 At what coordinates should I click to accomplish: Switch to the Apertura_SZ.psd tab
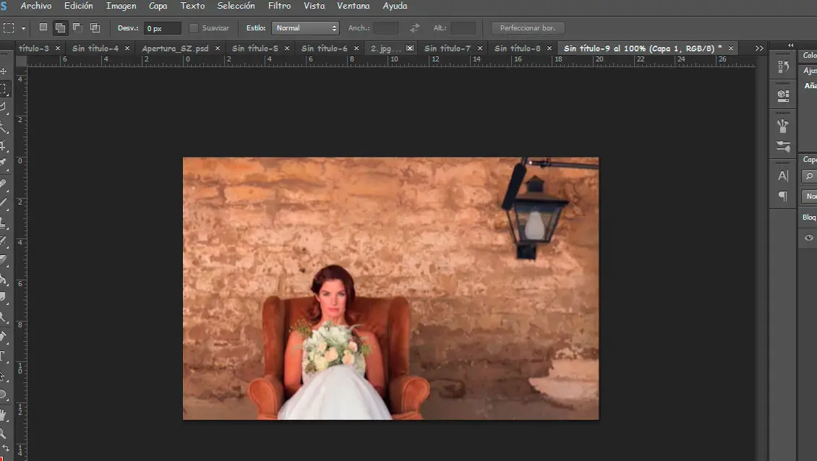click(174, 48)
